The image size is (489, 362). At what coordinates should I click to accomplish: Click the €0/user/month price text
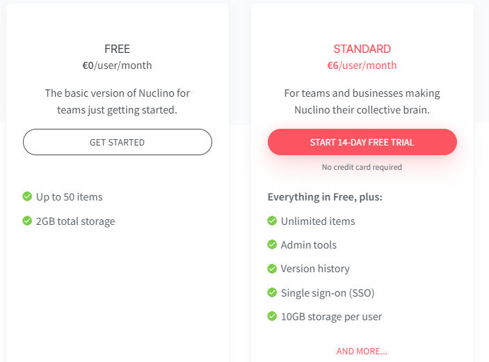(118, 65)
